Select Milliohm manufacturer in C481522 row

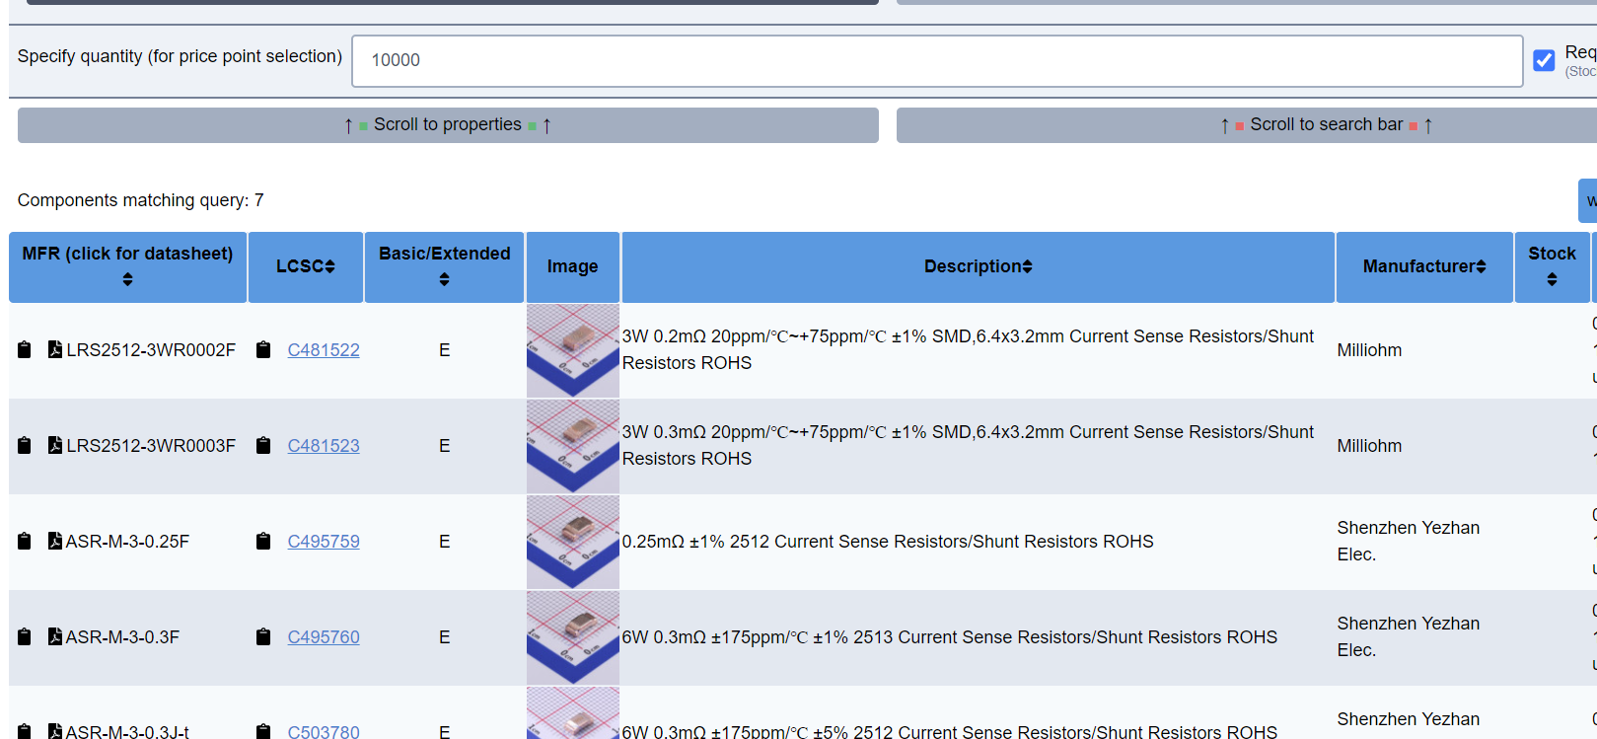click(x=1369, y=350)
